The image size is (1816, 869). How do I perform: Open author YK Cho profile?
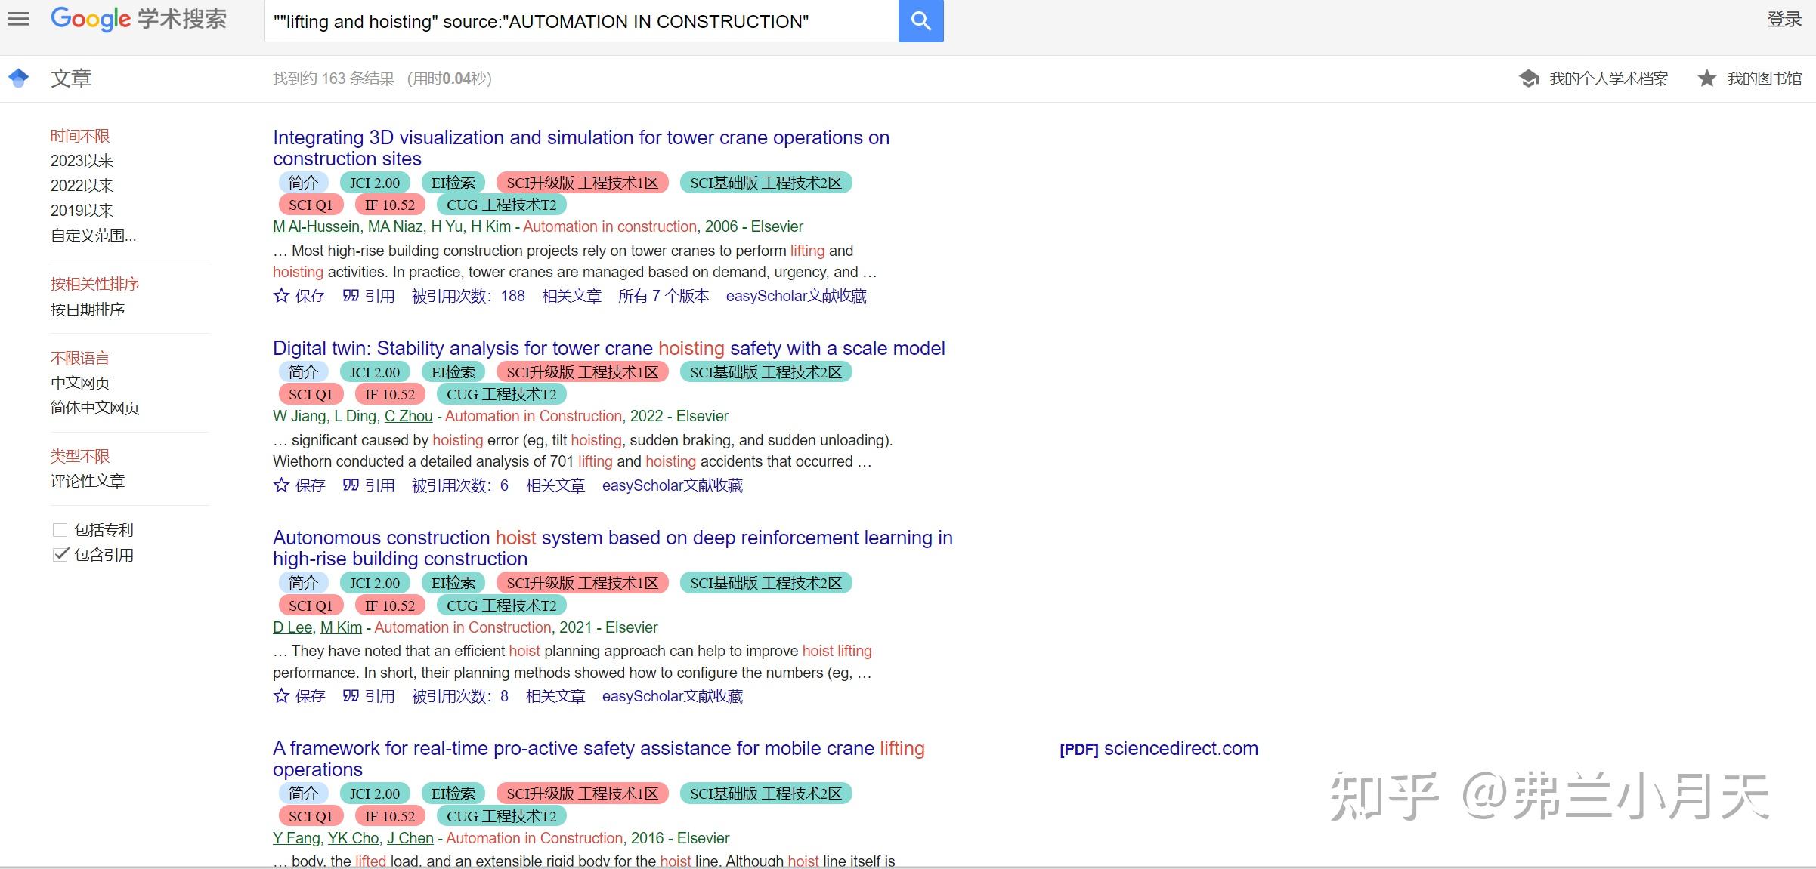(x=354, y=838)
